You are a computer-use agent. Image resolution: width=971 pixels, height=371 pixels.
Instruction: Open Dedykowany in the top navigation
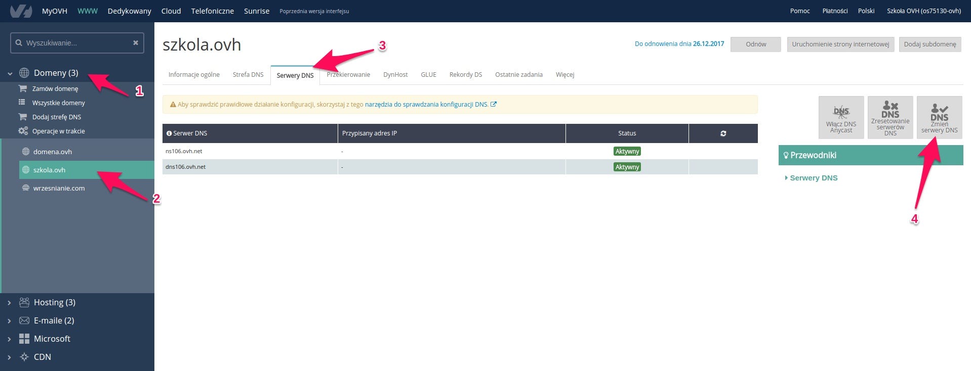[x=130, y=11]
